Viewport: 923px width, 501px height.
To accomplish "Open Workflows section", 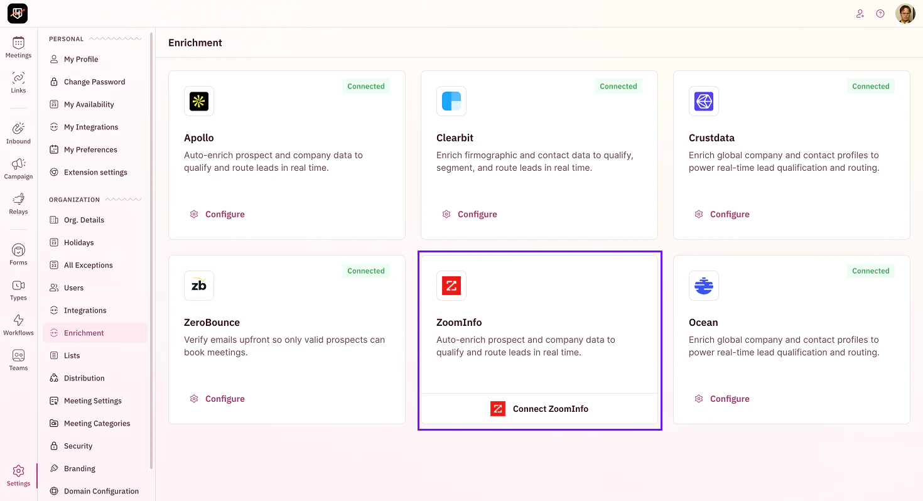I will 18,325.
